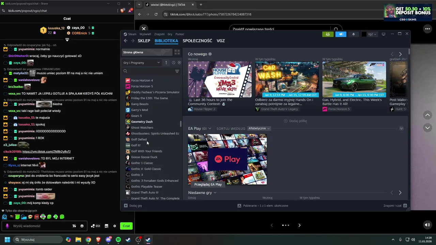Viewport: 436px width, 245px height.
Task: Open the EA Play collage thumbnail
Action: (227, 159)
